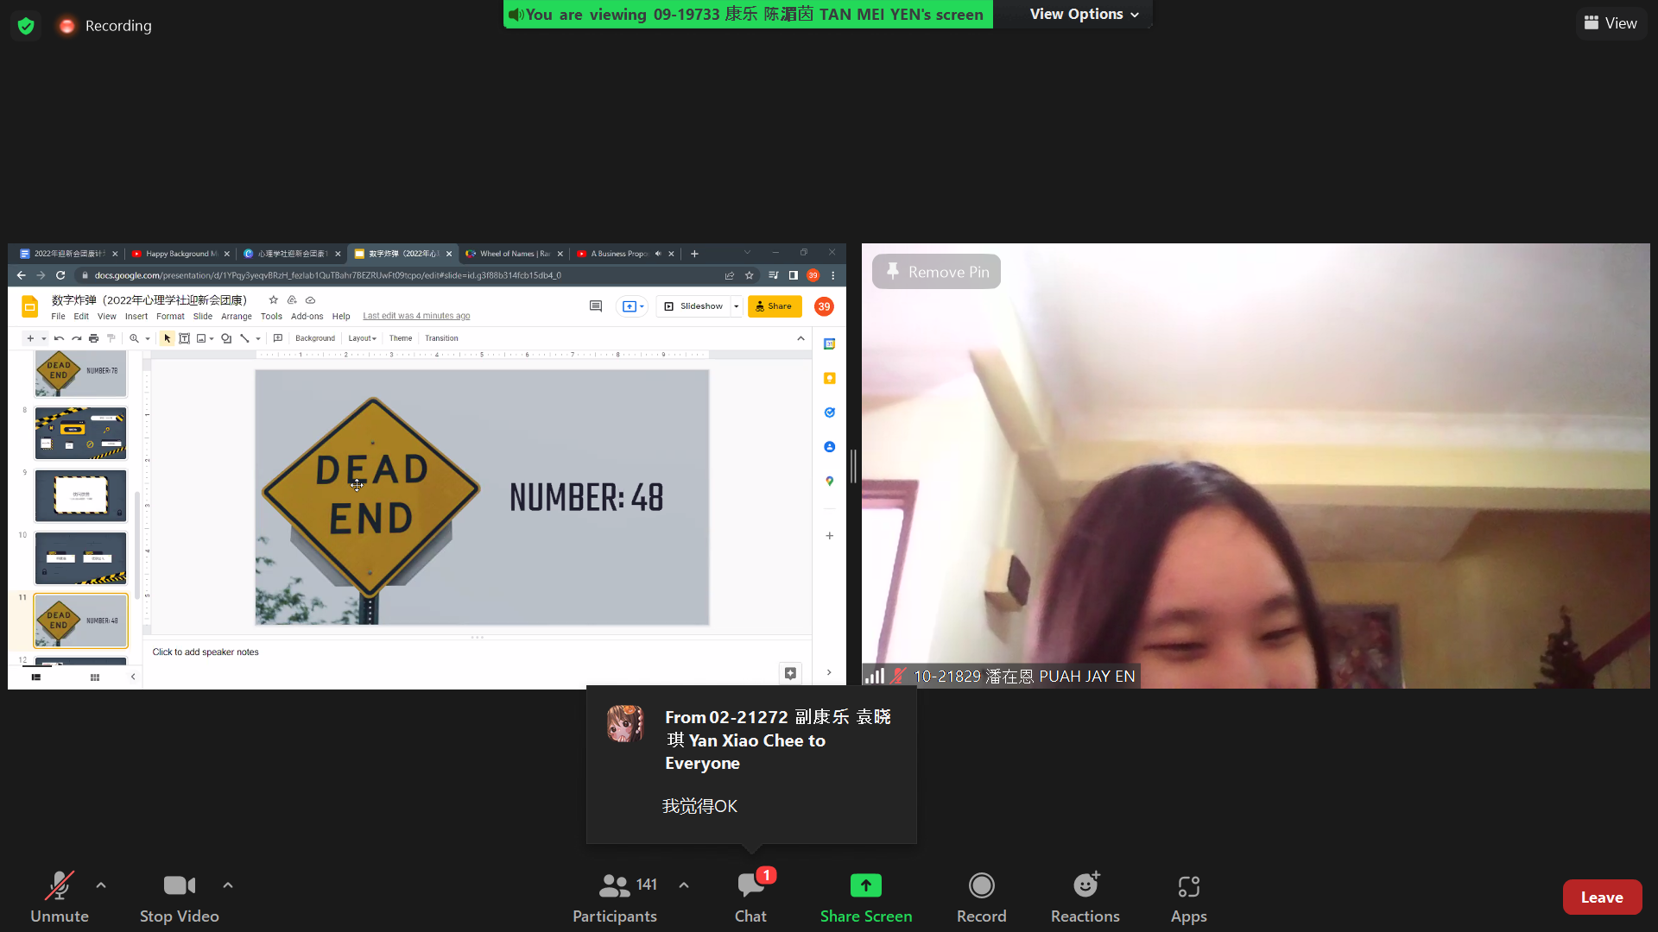
Task: Open the Zoom Apps panel
Action: click(x=1188, y=897)
